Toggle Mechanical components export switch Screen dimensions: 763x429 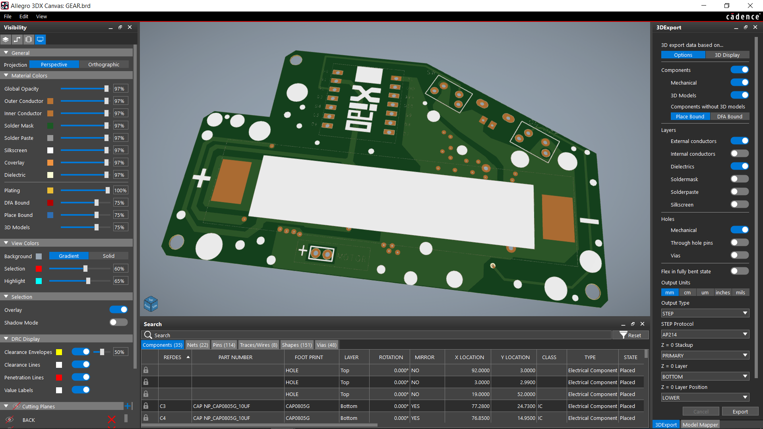[740, 83]
